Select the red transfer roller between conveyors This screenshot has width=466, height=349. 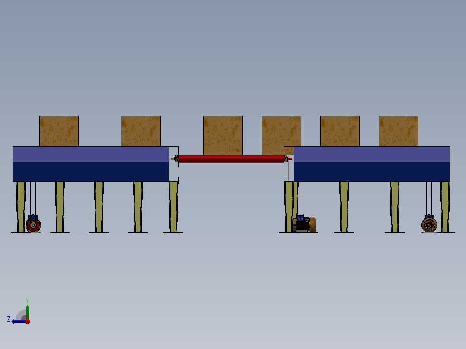pos(231,159)
